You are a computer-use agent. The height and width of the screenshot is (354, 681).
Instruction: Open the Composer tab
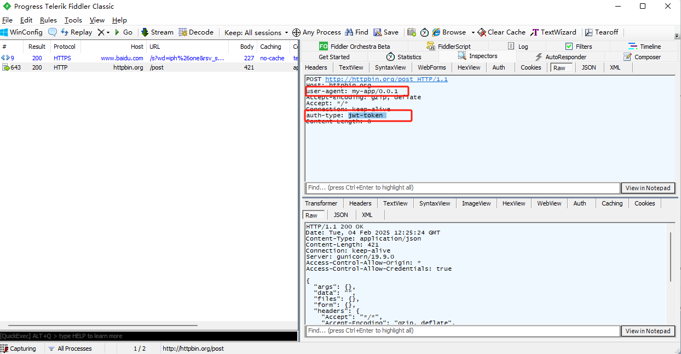tap(642, 57)
